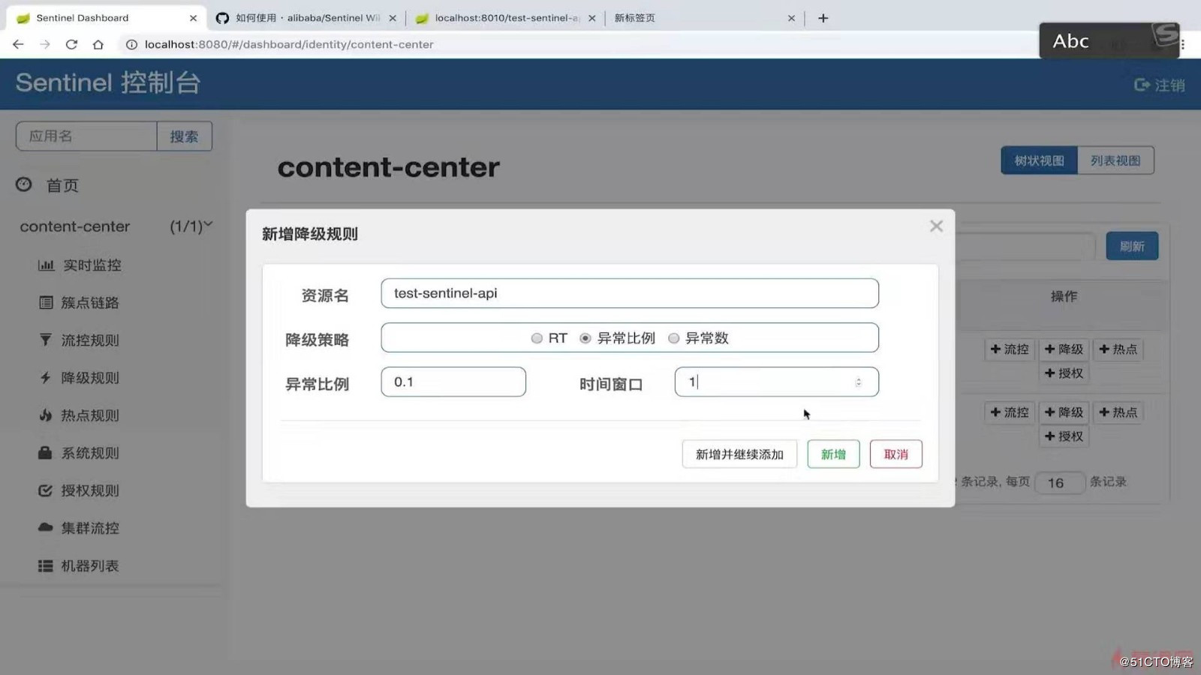Image resolution: width=1201 pixels, height=675 pixels.
Task: Reload the page with refresh icon
Action: tap(71, 44)
